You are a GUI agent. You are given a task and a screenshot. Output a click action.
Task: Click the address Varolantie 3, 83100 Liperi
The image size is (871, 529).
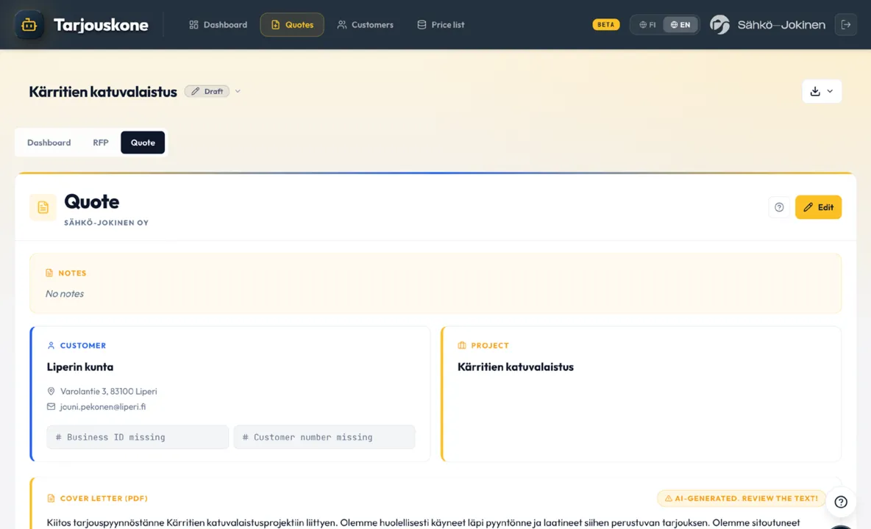[x=108, y=392]
